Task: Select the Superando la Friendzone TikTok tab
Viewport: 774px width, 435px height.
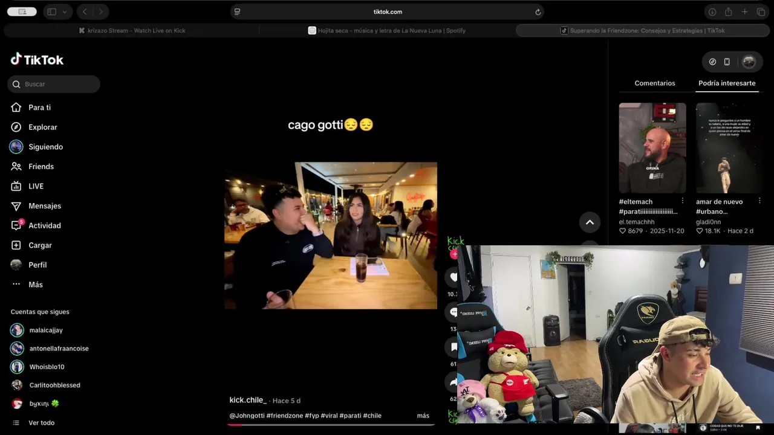Action: pos(642,30)
